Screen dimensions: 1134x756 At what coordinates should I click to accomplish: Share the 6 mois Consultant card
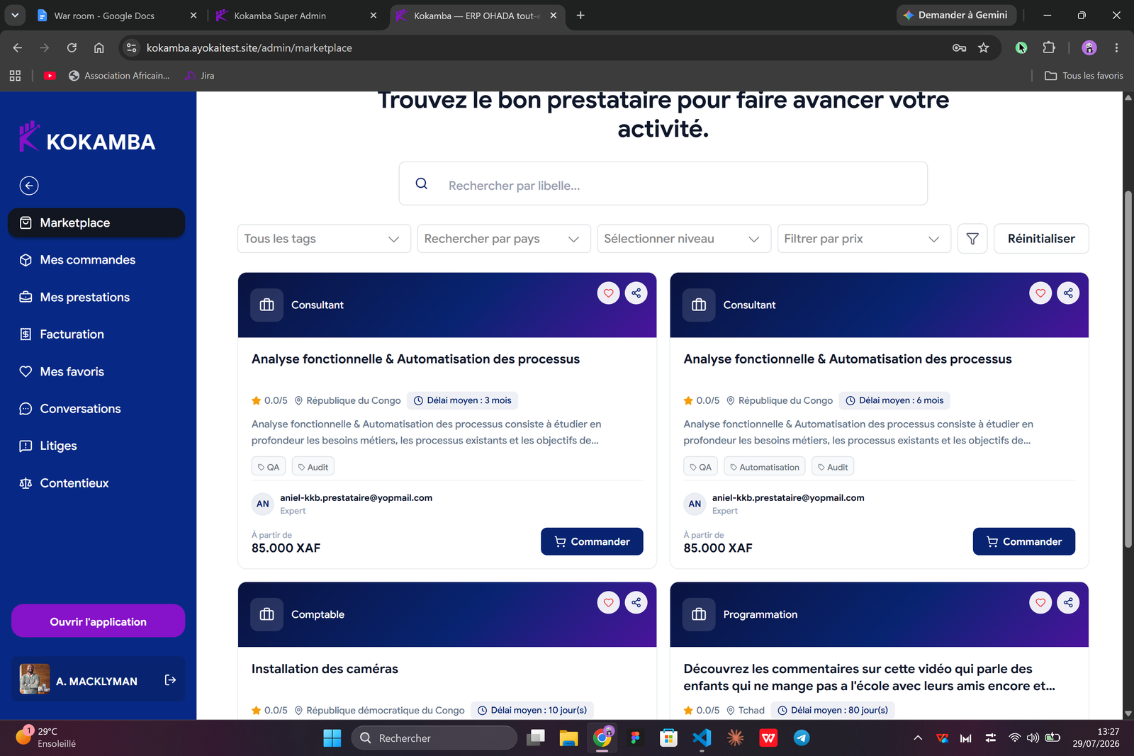pos(1068,293)
